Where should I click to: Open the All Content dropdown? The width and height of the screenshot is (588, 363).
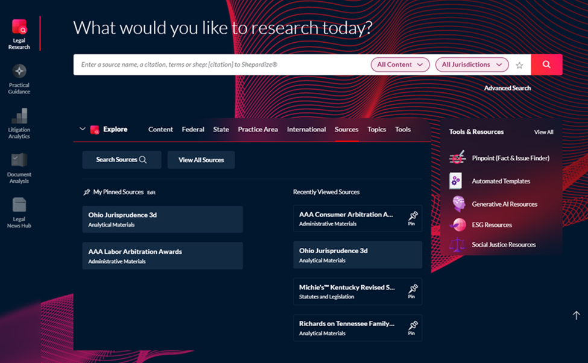[400, 65]
